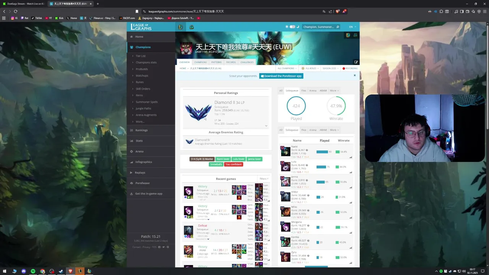The image size is (489, 275).
Task: Open Champions stats sidebar entry
Action: 146,62
